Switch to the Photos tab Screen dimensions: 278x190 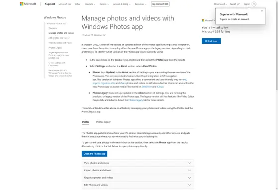(x=86, y=122)
